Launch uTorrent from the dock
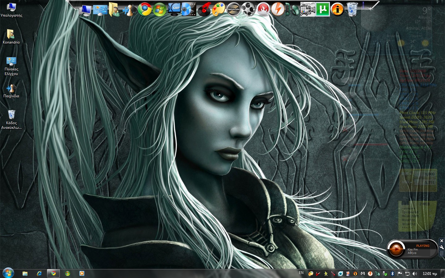This screenshot has width=445, height=278. (x=322, y=9)
